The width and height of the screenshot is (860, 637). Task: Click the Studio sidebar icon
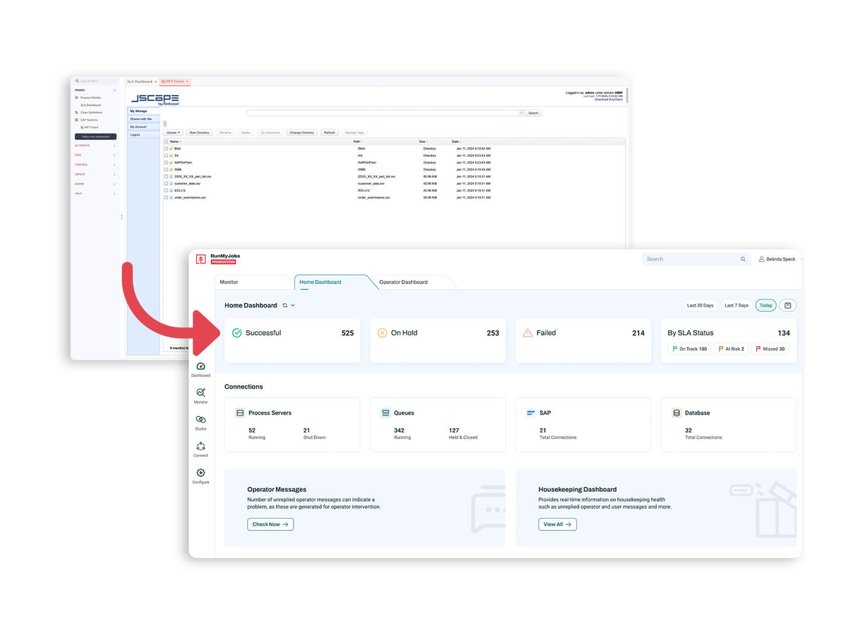pos(200,420)
